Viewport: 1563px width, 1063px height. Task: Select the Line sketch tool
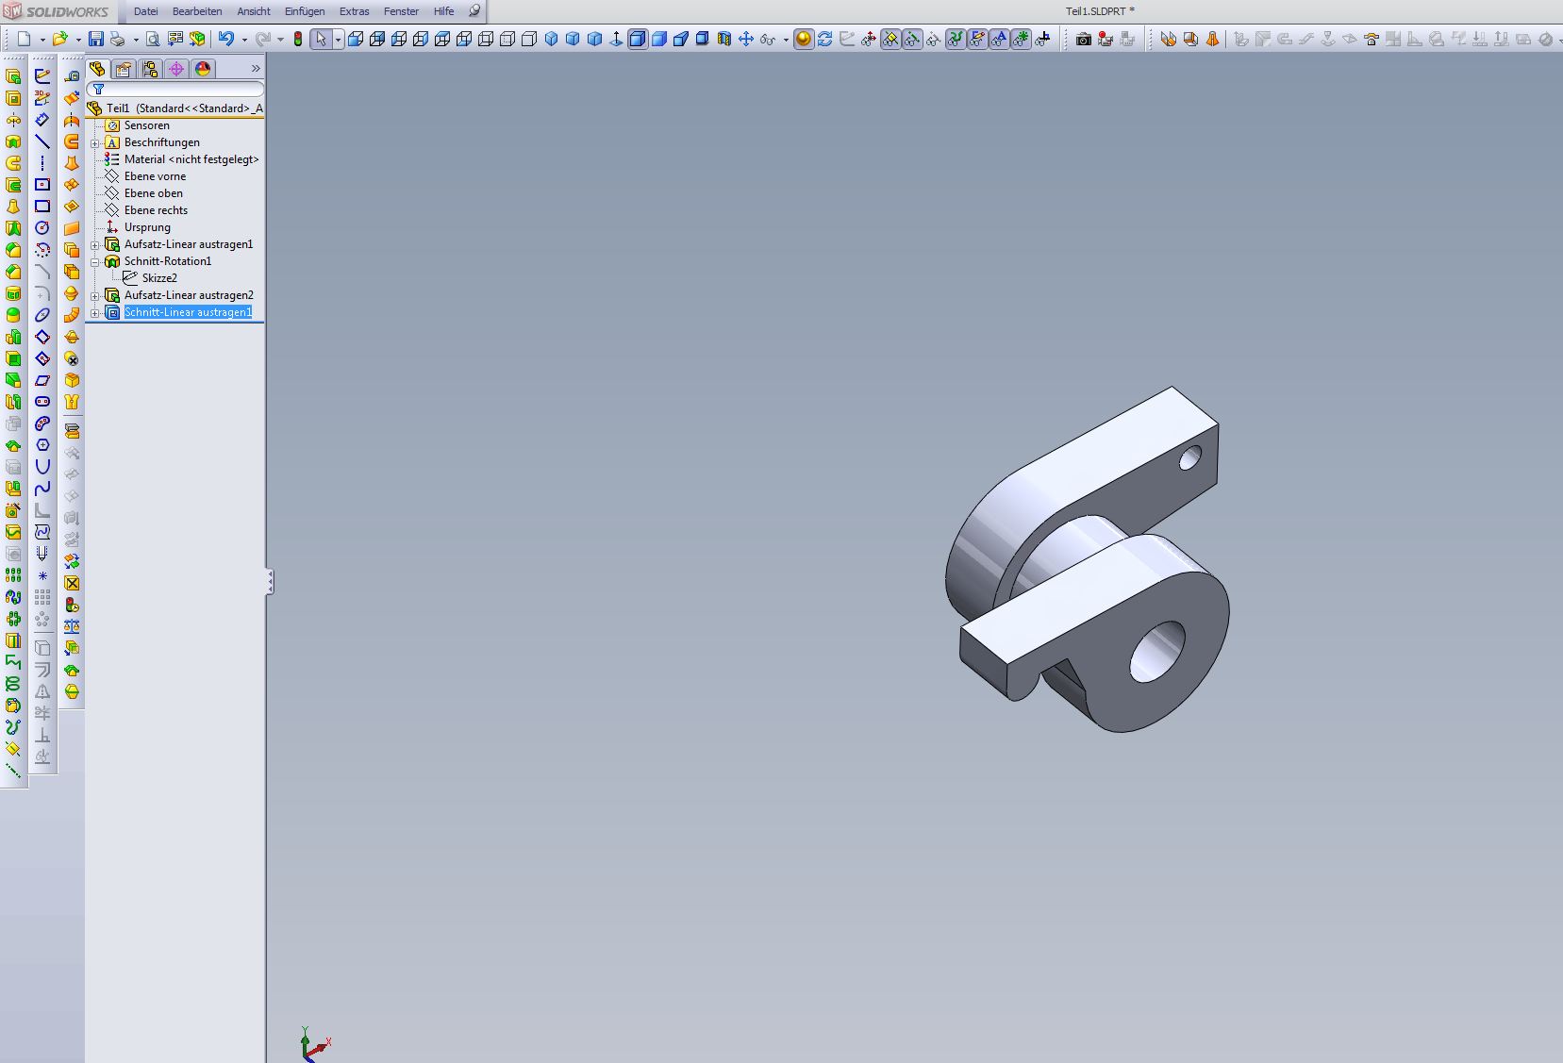tap(42, 141)
